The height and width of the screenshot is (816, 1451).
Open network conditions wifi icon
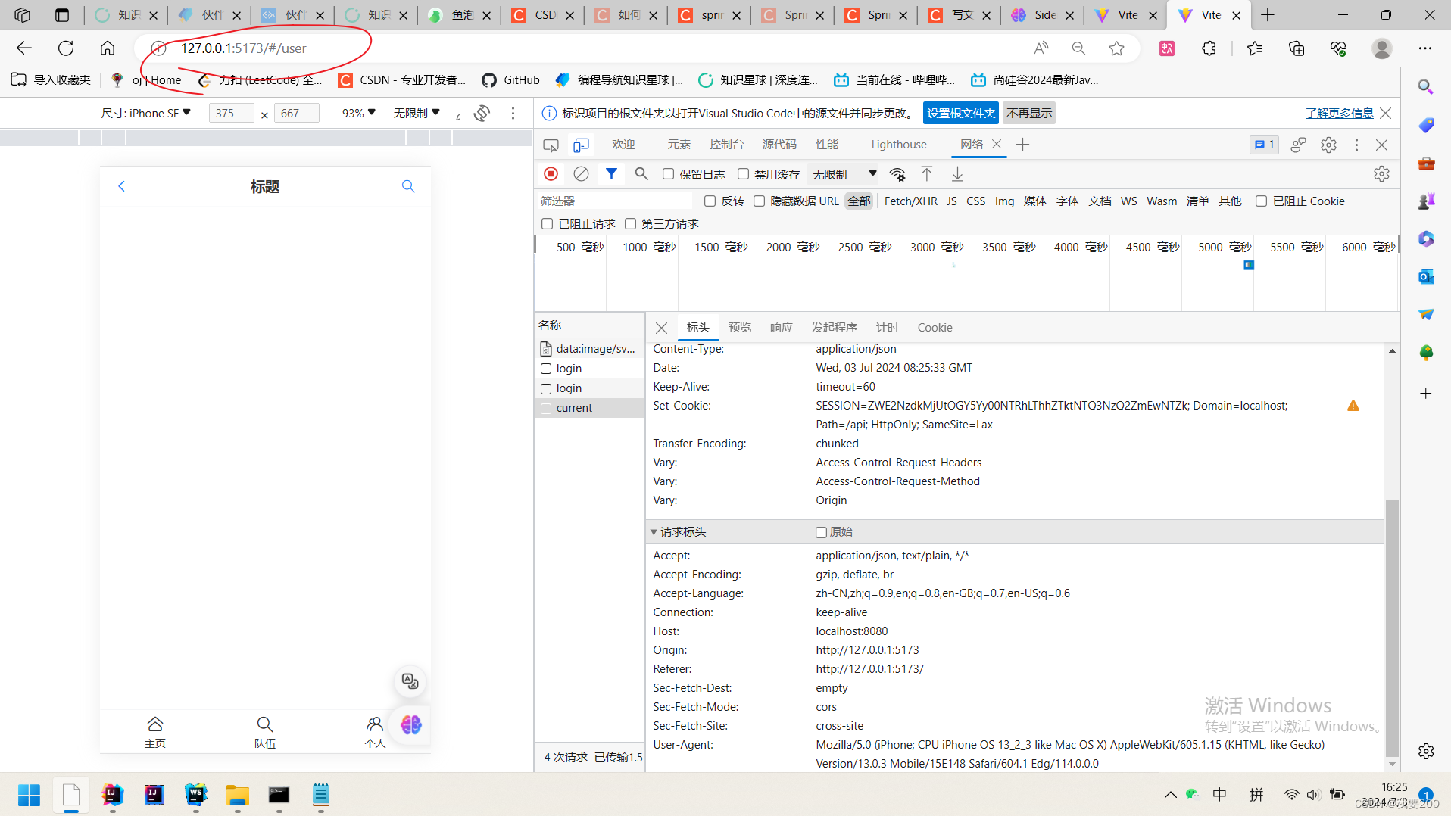click(x=897, y=174)
